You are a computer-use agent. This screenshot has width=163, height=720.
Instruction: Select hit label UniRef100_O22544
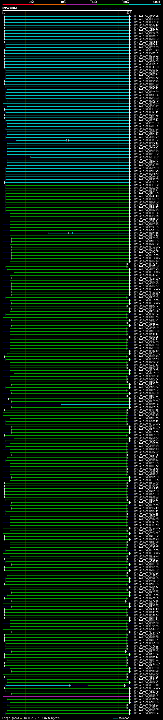(x=146, y=121)
